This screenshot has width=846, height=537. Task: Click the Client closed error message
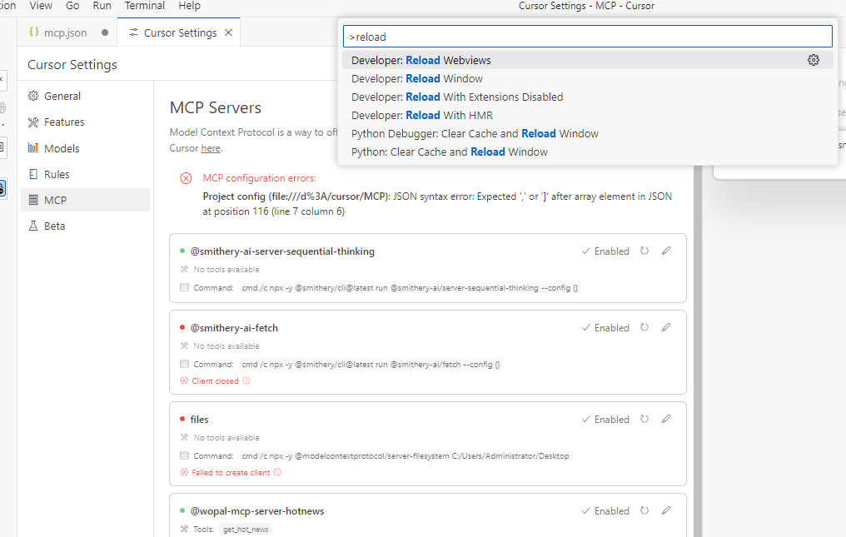pyautogui.click(x=215, y=380)
